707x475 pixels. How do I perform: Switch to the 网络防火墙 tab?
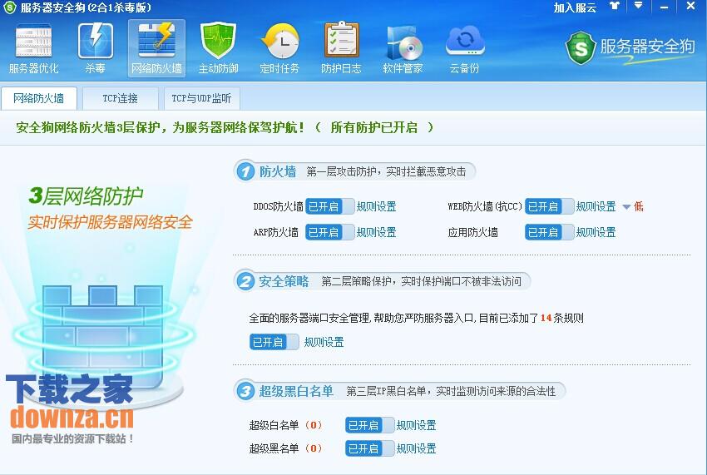click(x=39, y=98)
